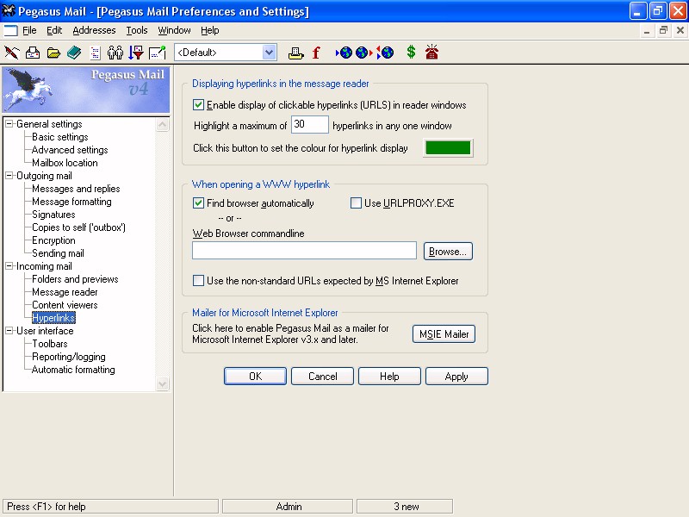
Task: Open the File menu
Action: tap(29, 30)
